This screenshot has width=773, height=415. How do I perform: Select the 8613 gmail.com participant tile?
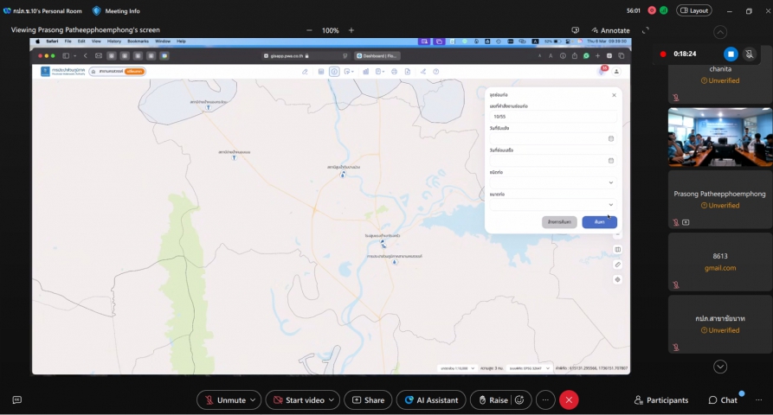719,261
